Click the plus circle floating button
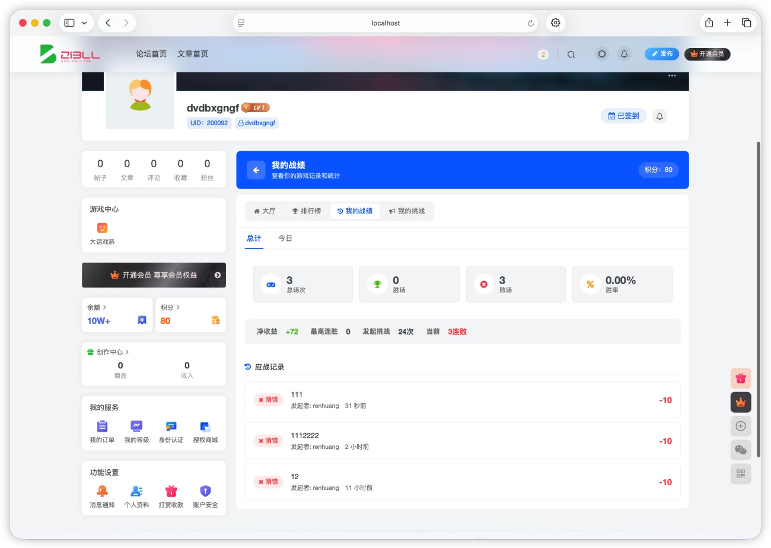The width and height of the screenshot is (771, 548). click(x=741, y=426)
